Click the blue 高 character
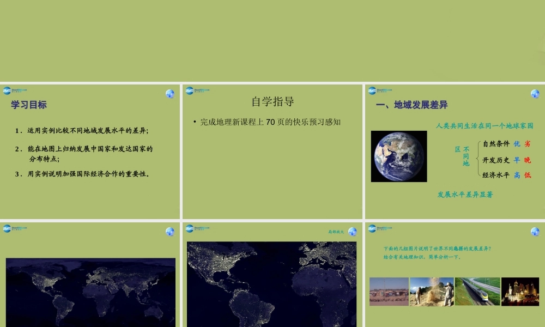Screen dimensions: 545x327 517,175
